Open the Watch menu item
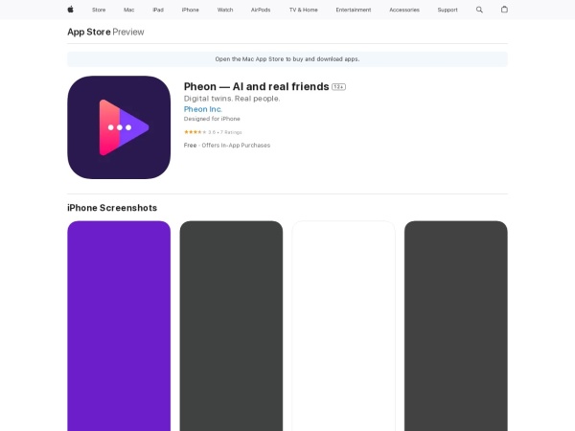This screenshot has height=431, width=575. [225, 10]
